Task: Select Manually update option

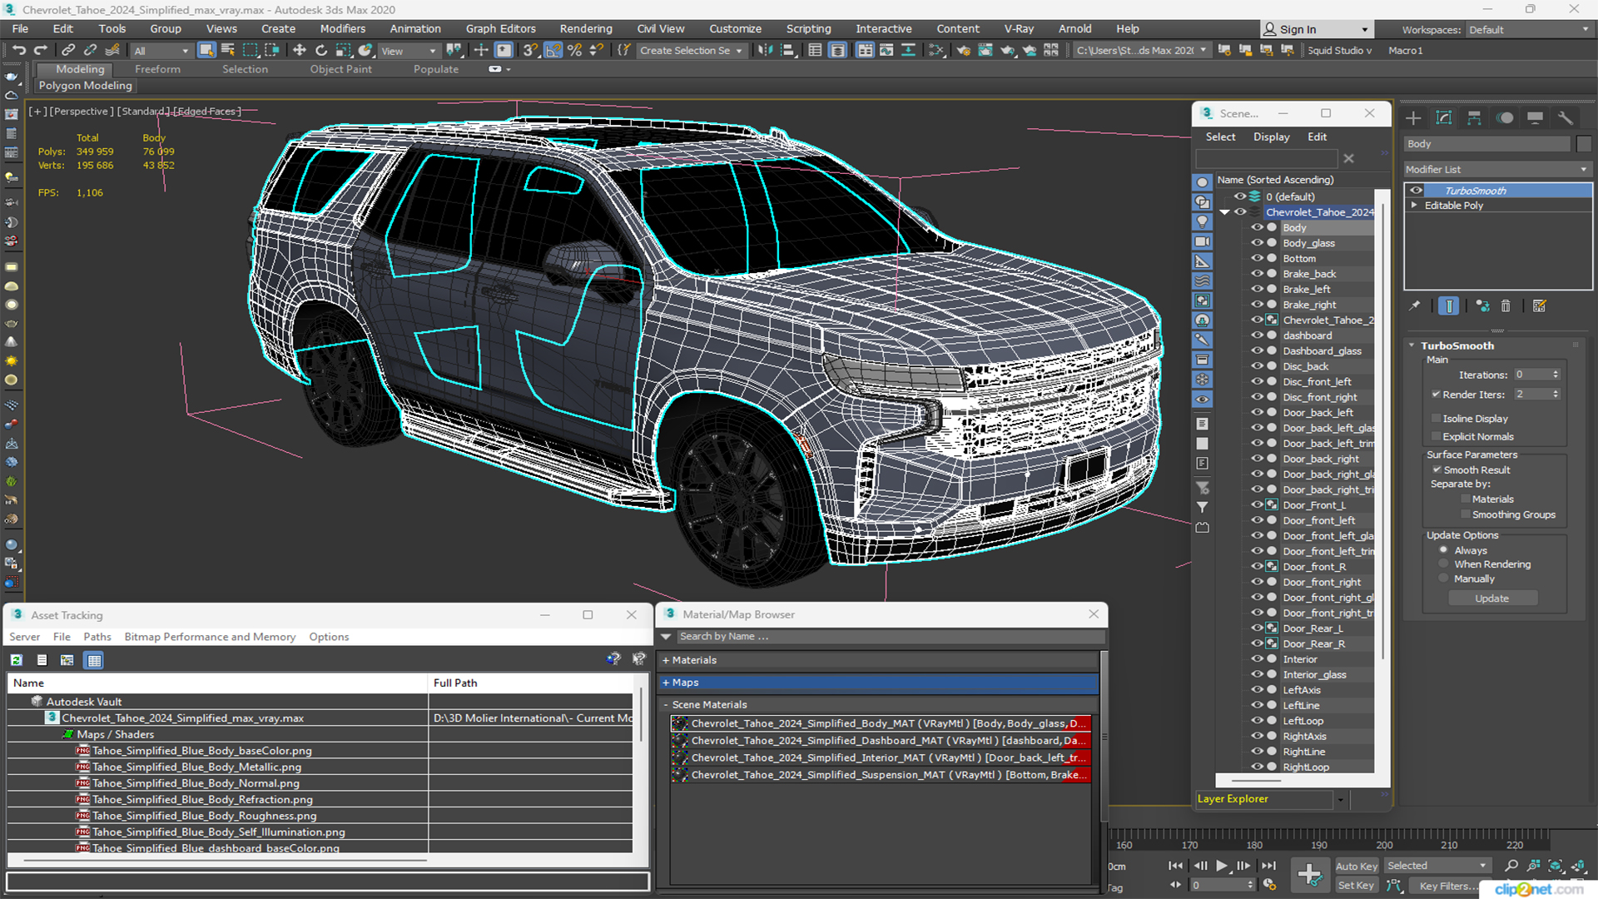Action: pyautogui.click(x=1444, y=579)
